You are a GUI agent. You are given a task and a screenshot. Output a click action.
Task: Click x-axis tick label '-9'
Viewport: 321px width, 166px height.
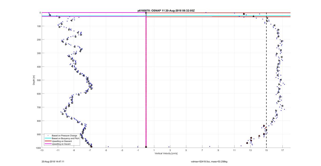tap(74, 150)
